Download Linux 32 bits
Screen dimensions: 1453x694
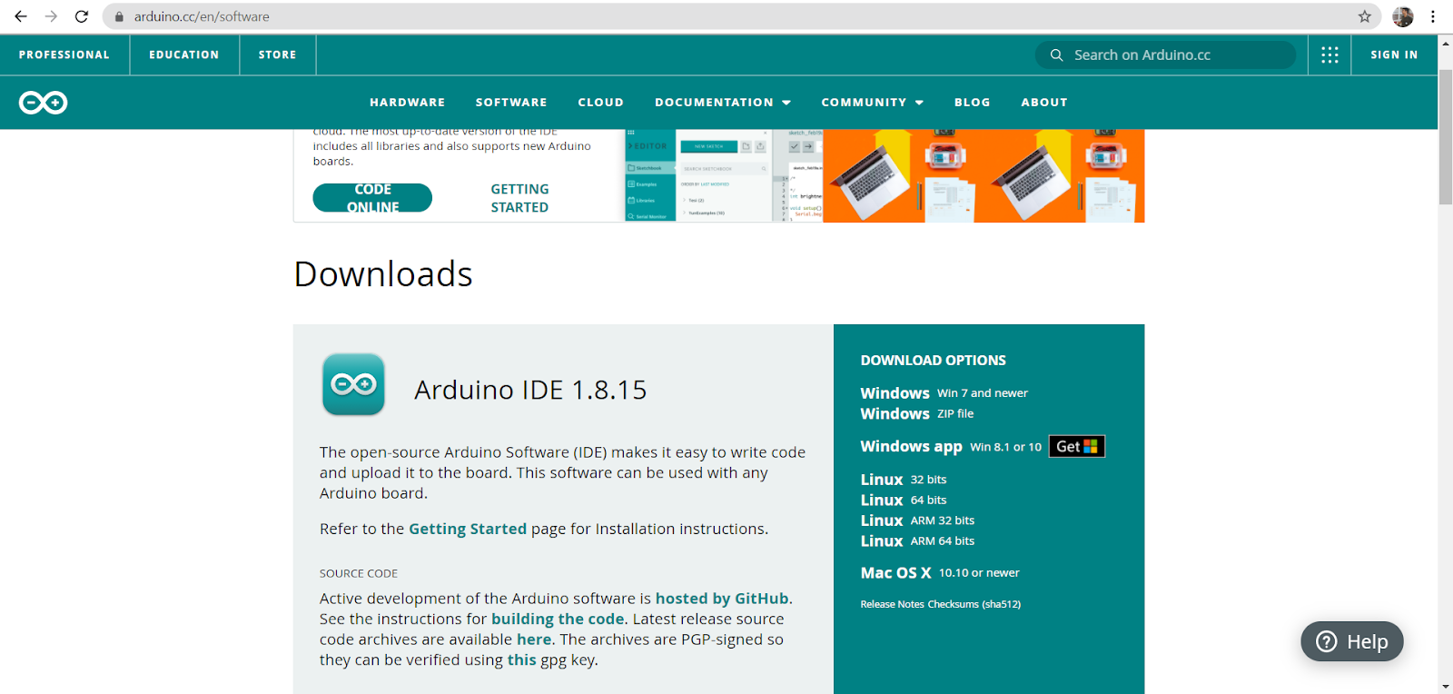point(904,480)
